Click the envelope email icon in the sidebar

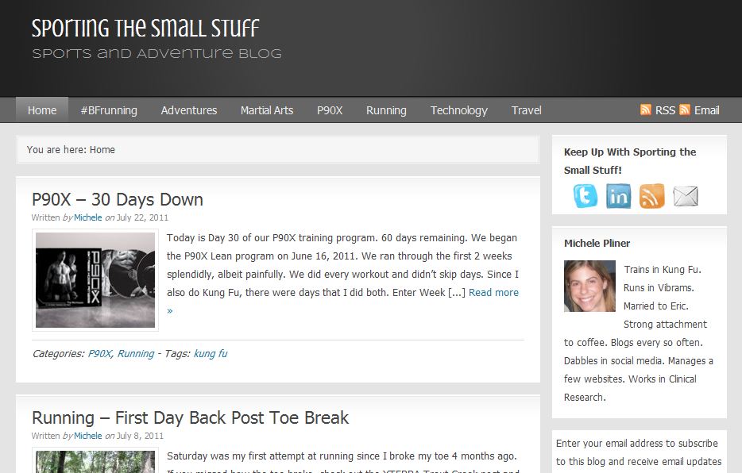(686, 196)
